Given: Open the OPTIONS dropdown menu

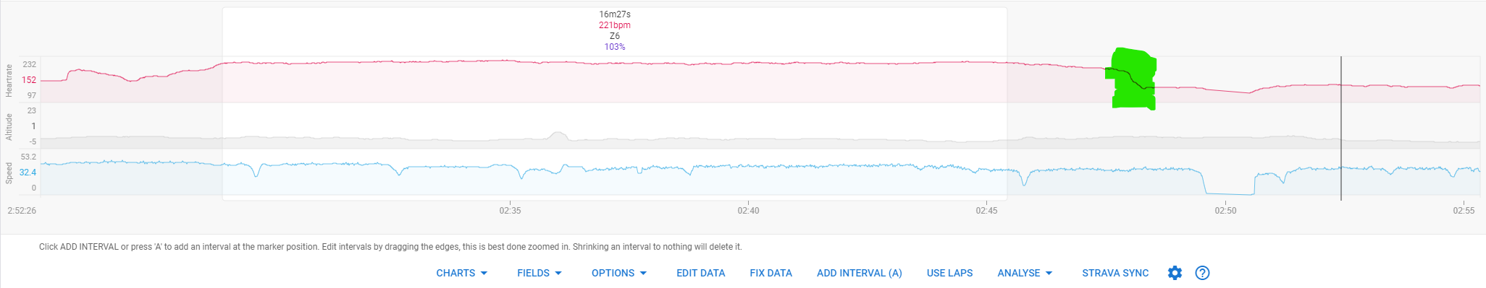Looking at the screenshot, I should pyautogui.click(x=619, y=273).
